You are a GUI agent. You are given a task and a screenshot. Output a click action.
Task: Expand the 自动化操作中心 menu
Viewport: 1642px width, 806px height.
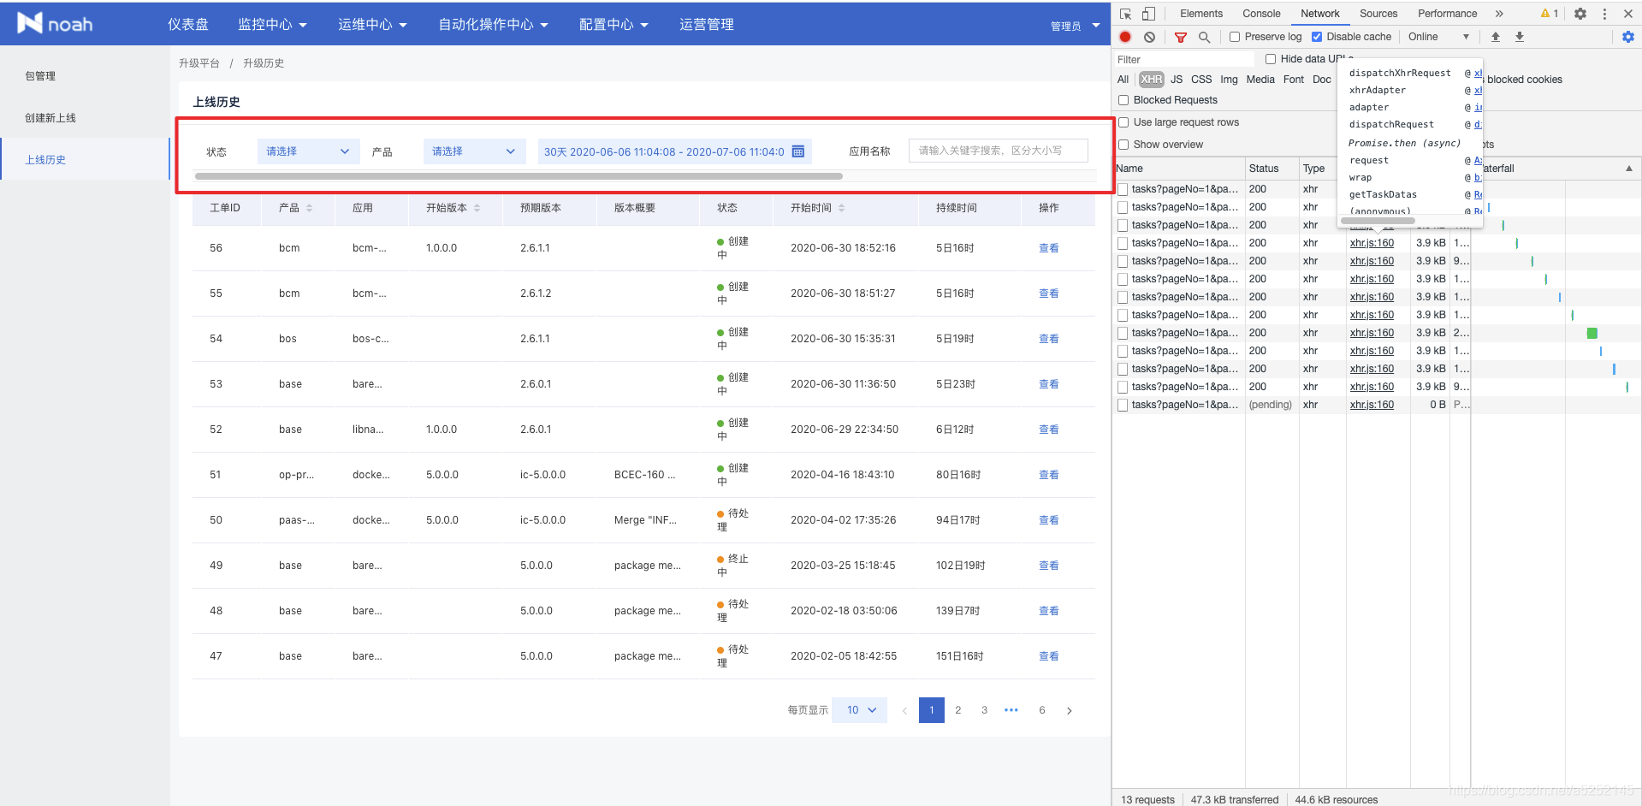coord(493,25)
